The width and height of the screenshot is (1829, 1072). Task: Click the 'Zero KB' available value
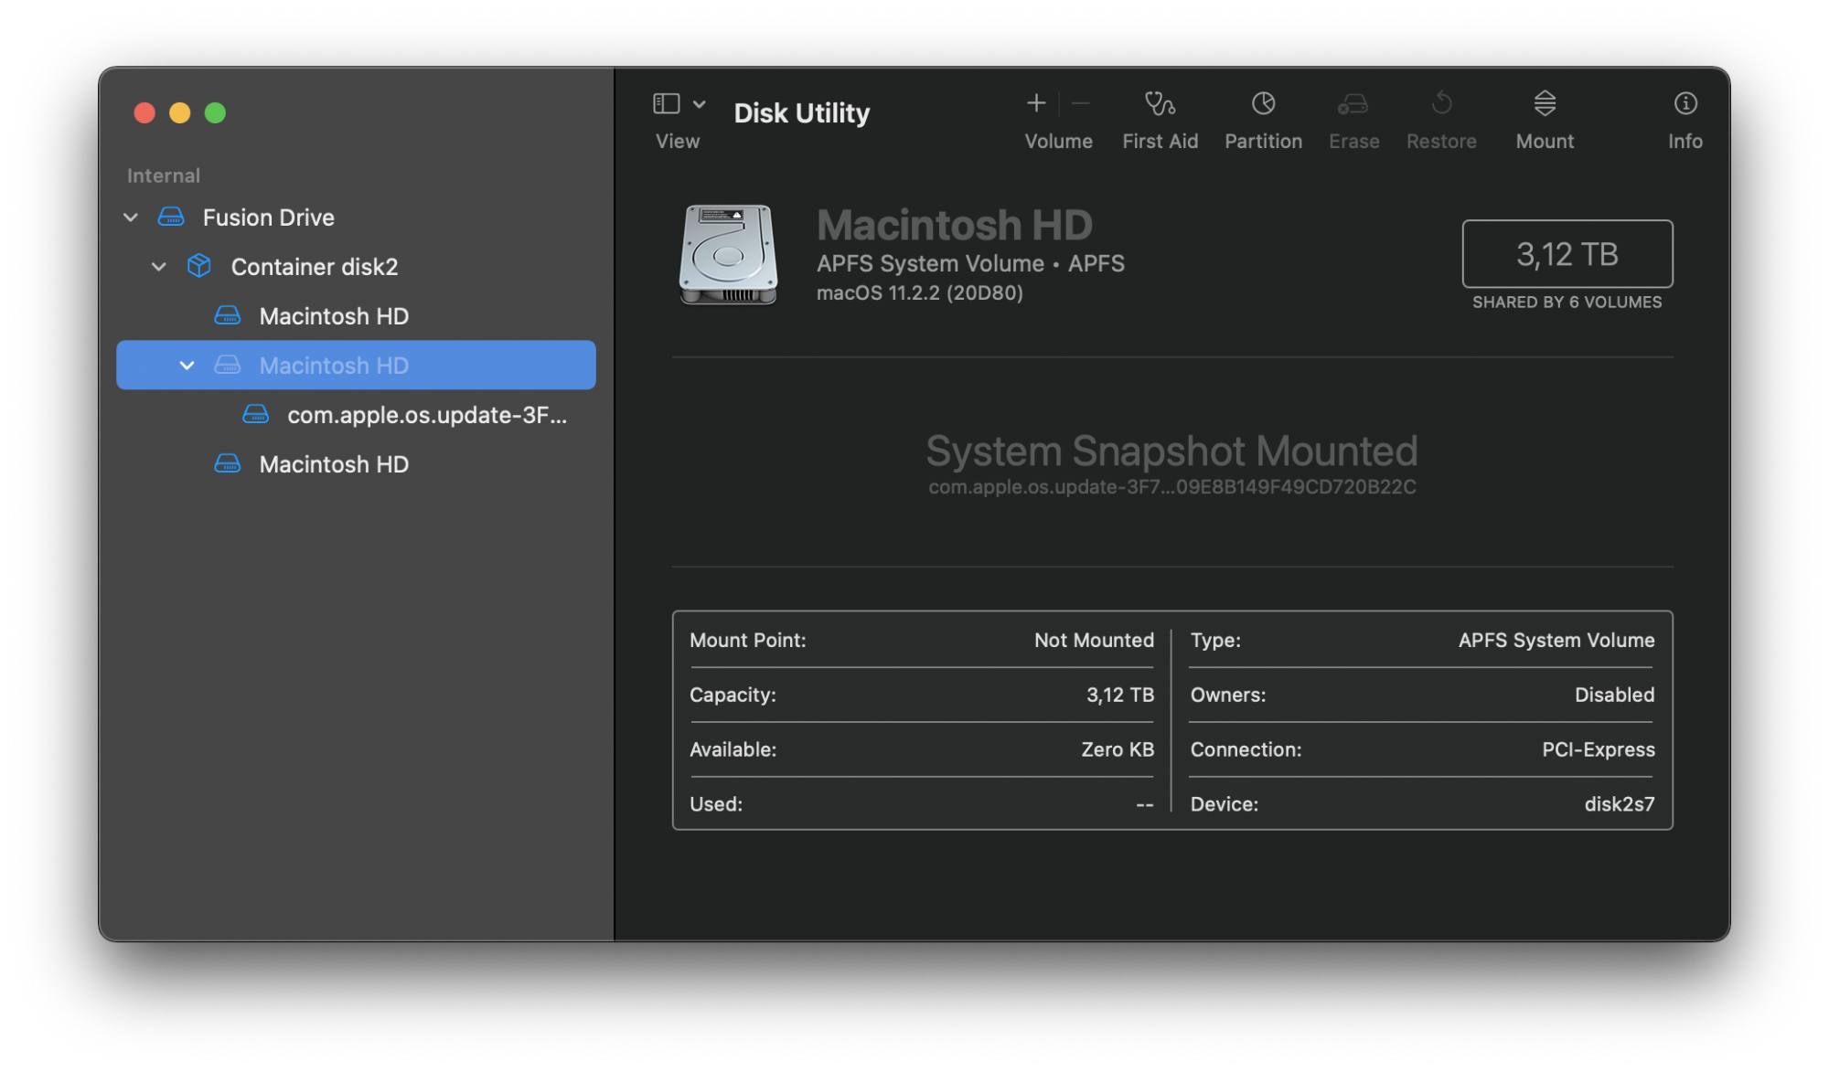pyautogui.click(x=1118, y=750)
